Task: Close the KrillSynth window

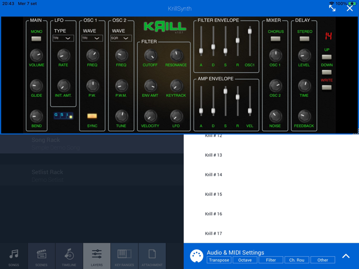Action: [350, 9]
